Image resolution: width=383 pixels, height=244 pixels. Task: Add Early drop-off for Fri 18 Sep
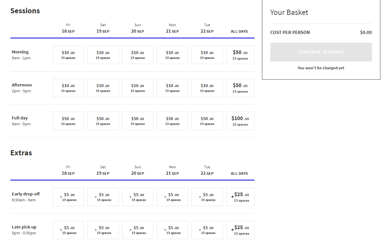click(68, 197)
